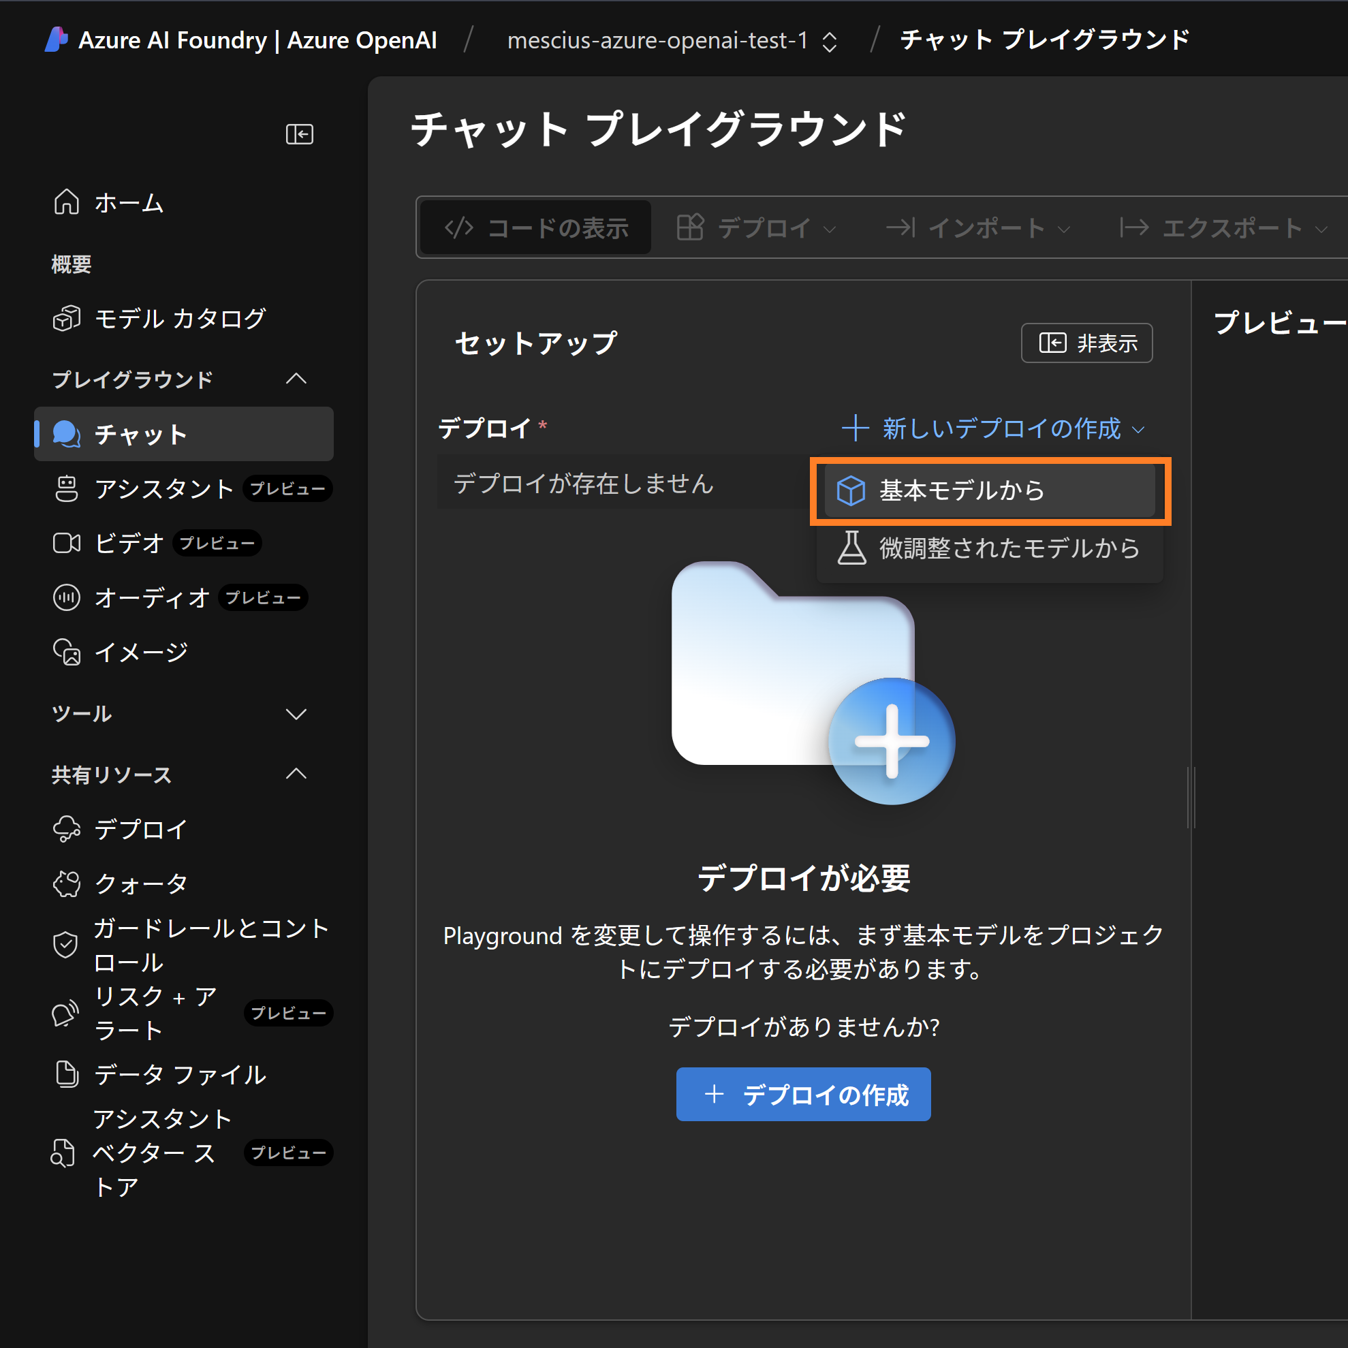Click チャット プレイグラウンド breadcrumb

[1045, 40]
